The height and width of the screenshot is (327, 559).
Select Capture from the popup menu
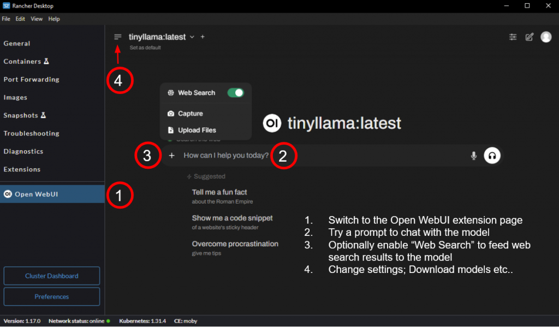(190, 114)
